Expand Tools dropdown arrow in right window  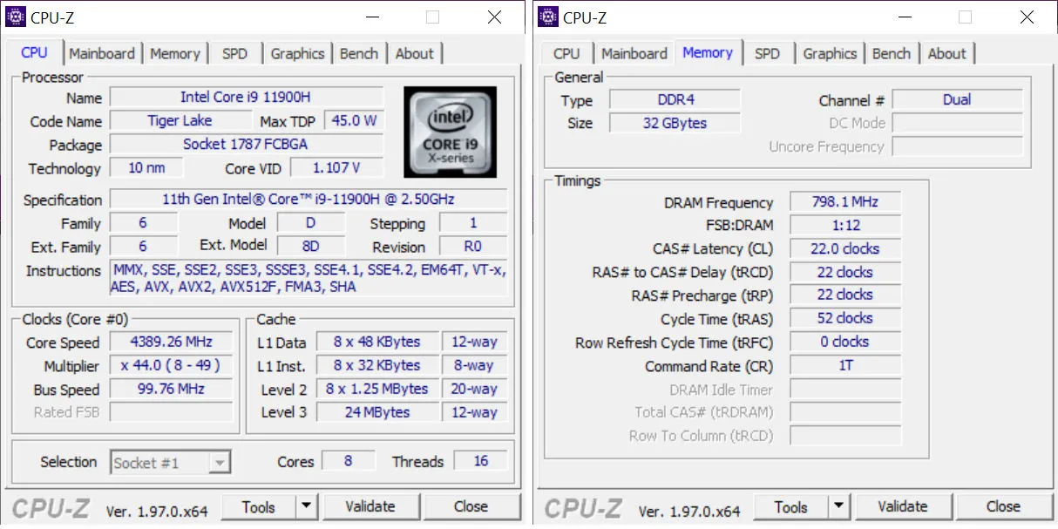[838, 506]
